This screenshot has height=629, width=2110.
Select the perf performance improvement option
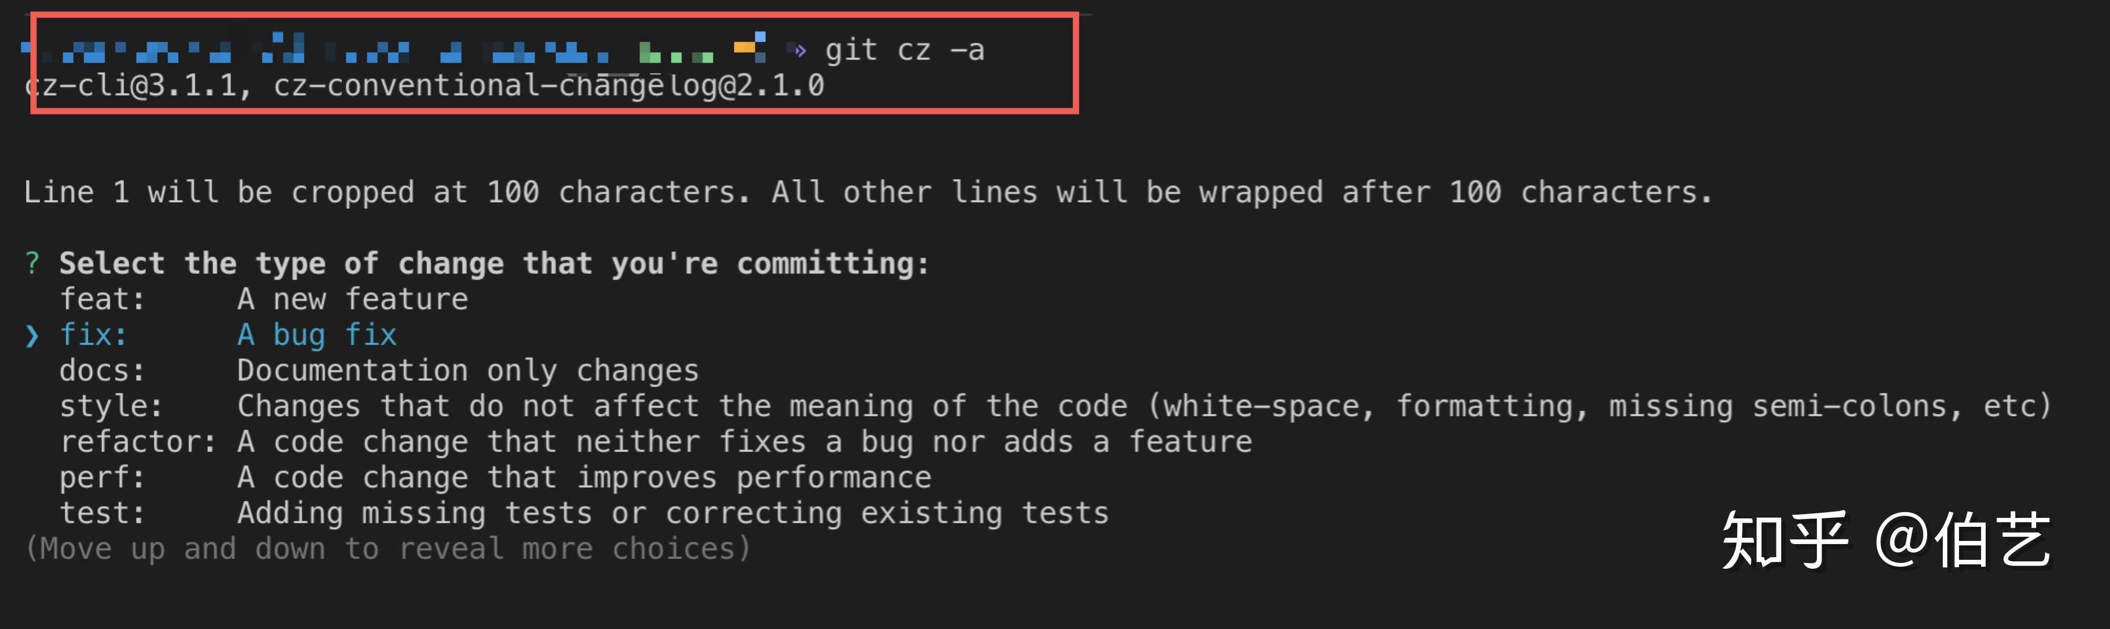[x=496, y=478]
